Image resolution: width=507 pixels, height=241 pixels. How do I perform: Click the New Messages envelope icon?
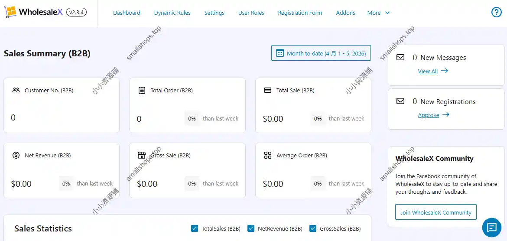(x=400, y=57)
